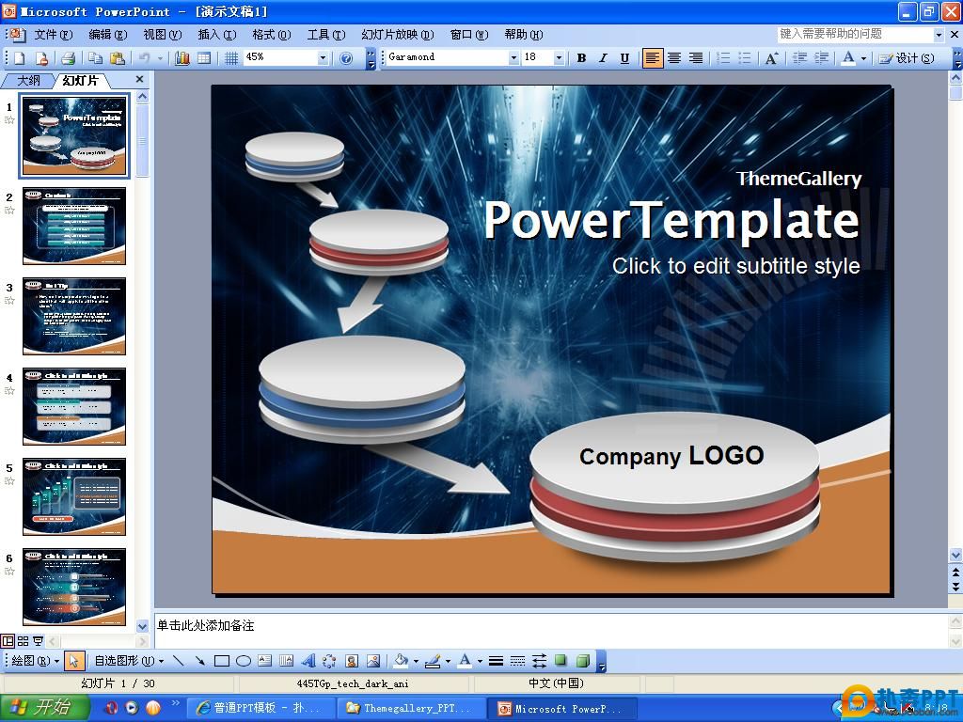
Task: Copy selection using the copy icon
Action: point(95,57)
